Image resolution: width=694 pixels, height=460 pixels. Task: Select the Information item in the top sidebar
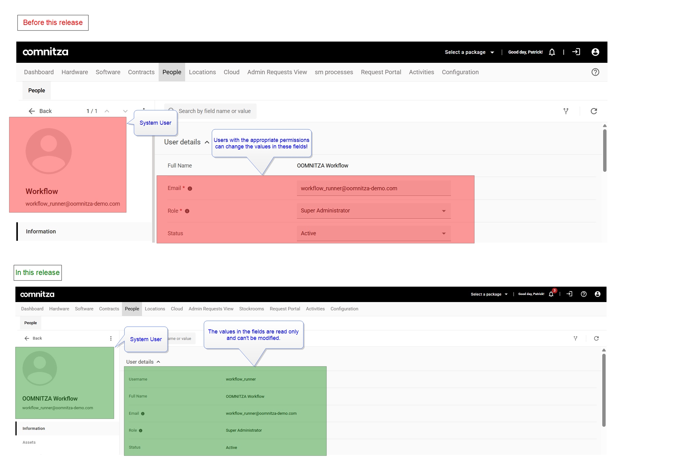(84, 232)
